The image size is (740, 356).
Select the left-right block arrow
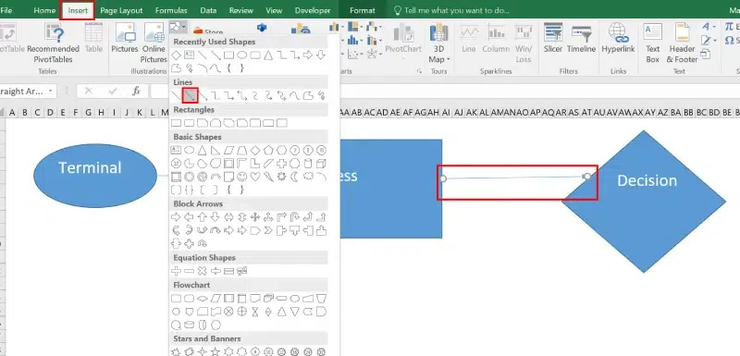click(228, 217)
